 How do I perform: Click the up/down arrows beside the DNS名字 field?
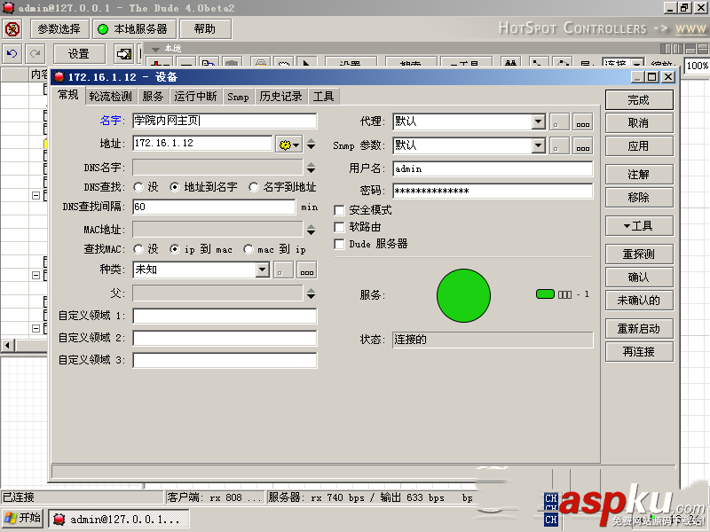pyautogui.click(x=312, y=168)
